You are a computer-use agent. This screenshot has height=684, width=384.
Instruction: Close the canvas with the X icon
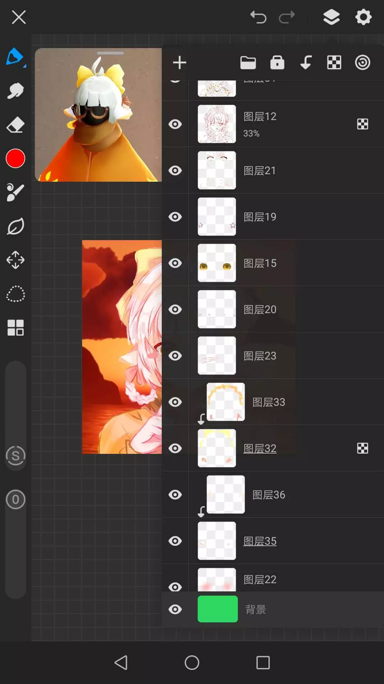(19, 17)
